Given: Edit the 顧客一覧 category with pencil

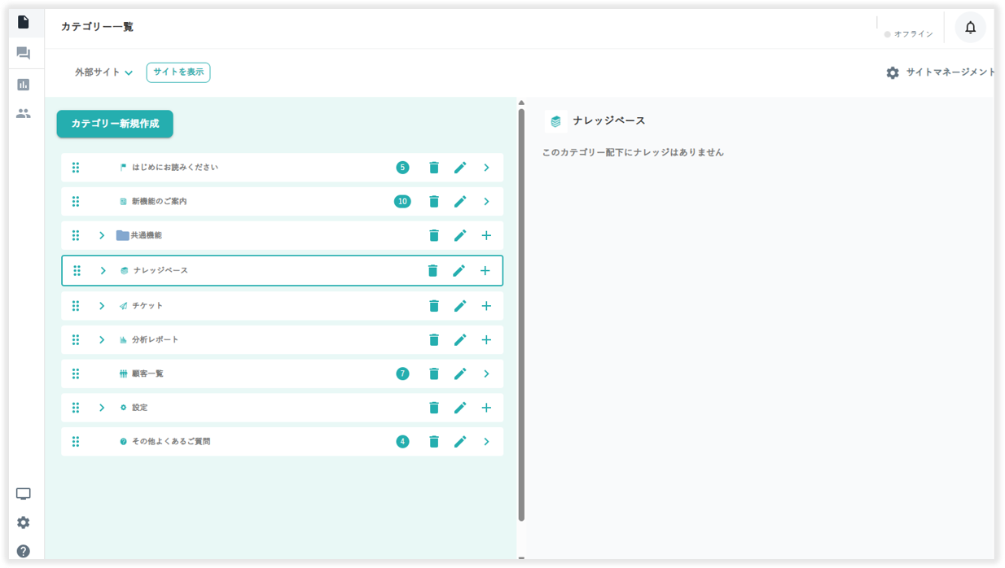Looking at the screenshot, I should coord(460,374).
